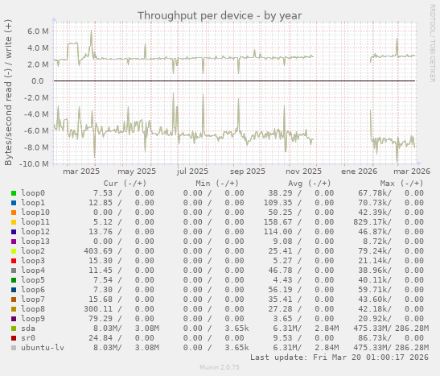Click the jul 2025 x-axis label
The image size is (440, 376).
click(192, 171)
